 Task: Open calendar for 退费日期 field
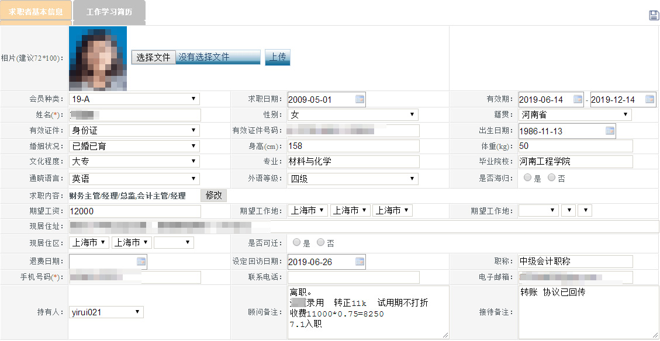pyautogui.click(x=141, y=262)
